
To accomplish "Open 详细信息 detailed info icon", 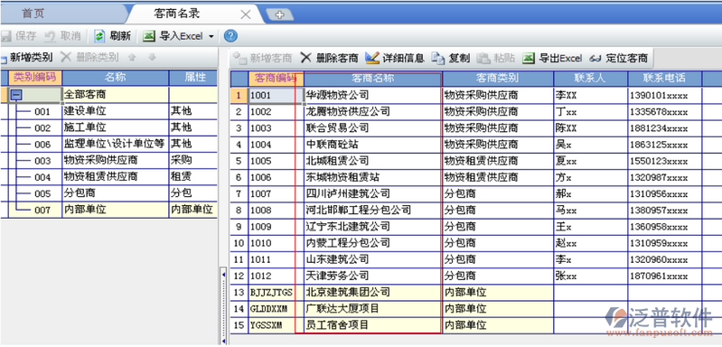I will click(372, 58).
